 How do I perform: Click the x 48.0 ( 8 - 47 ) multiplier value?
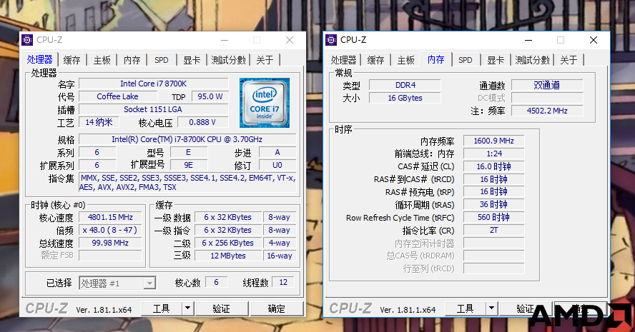(110, 230)
